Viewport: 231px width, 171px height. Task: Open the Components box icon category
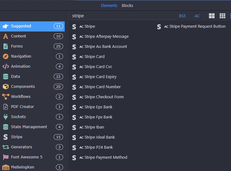click(x=6, y=87)
